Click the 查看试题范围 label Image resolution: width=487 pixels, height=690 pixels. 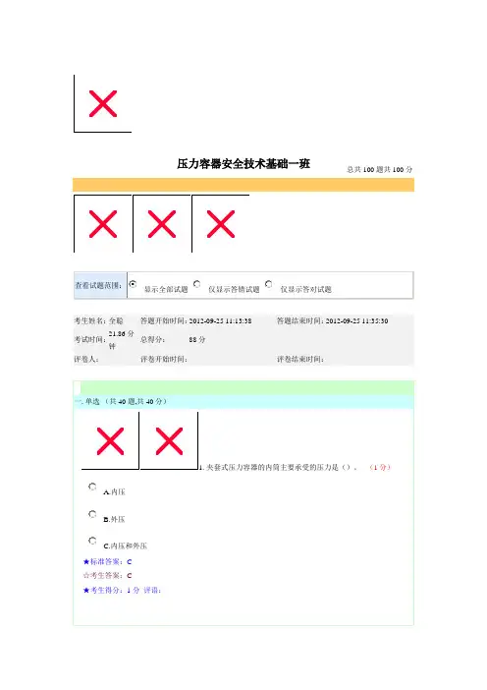98,286
